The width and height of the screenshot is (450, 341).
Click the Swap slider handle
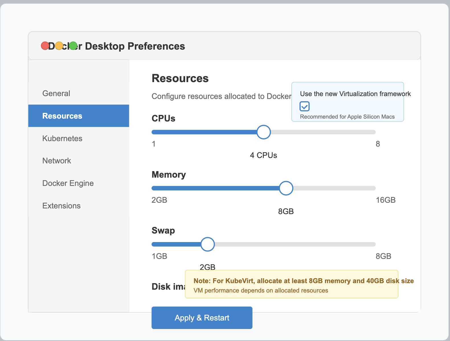pos(208,244)
